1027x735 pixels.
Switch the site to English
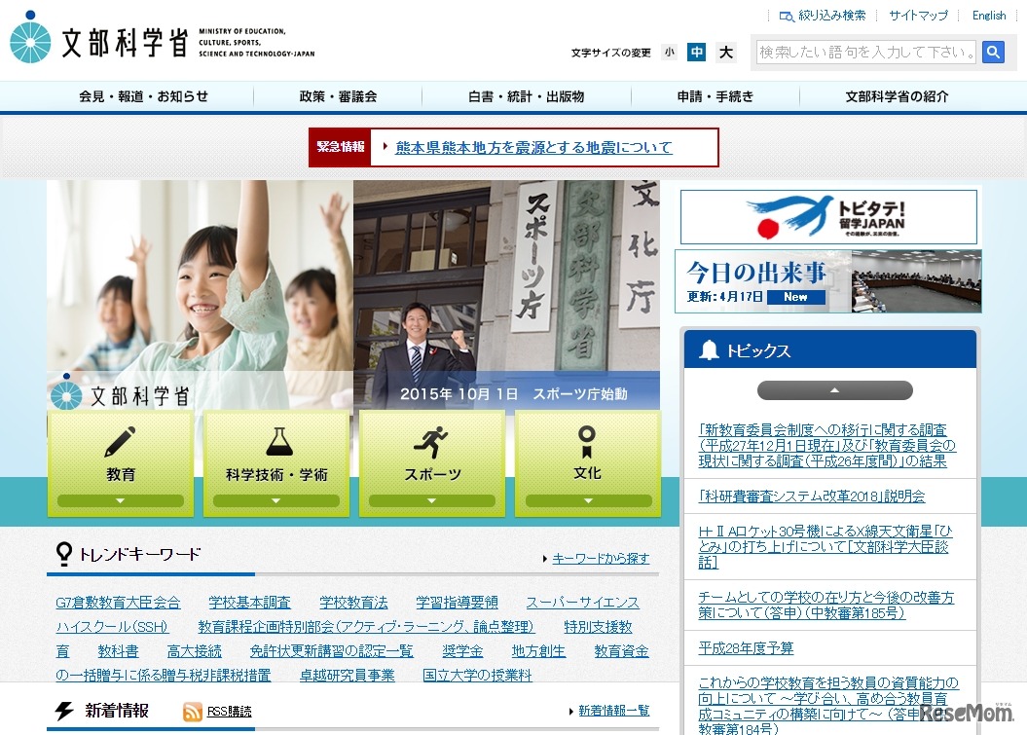click(x=989, y=15)
